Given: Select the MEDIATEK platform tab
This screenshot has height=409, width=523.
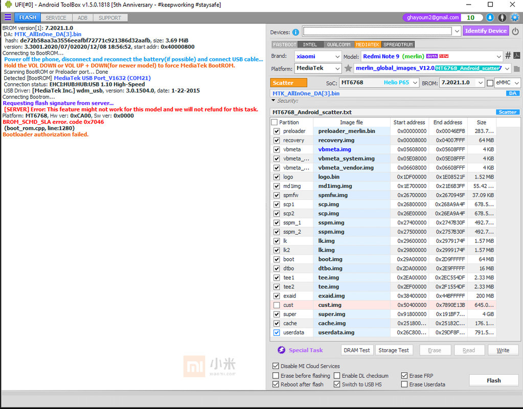Looking at the screenshot, I should tap(367, 44).
